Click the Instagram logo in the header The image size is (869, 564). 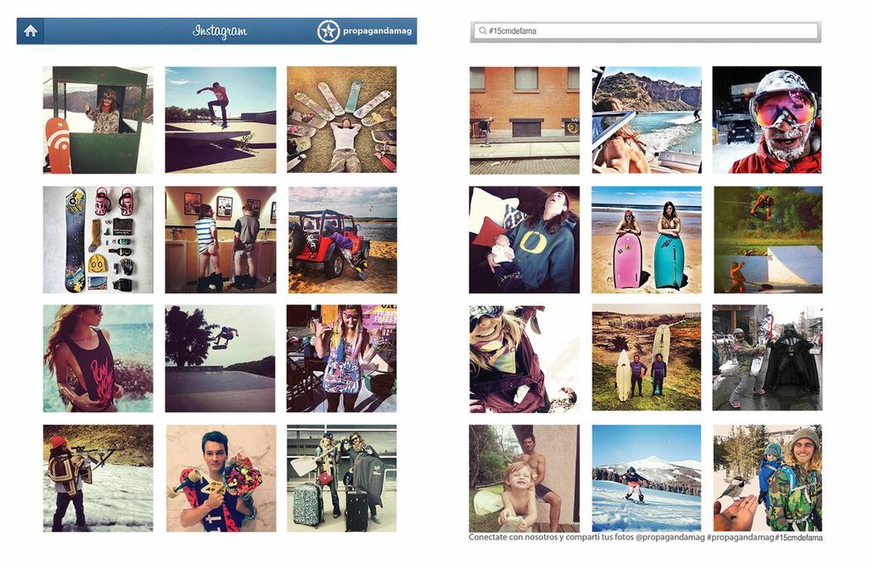[220, 31]
